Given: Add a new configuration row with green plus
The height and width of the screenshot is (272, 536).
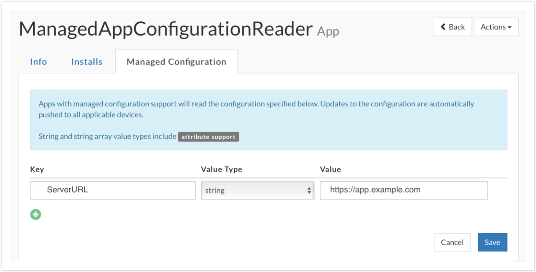Looking at the screenshot, I should coord(36,215).
